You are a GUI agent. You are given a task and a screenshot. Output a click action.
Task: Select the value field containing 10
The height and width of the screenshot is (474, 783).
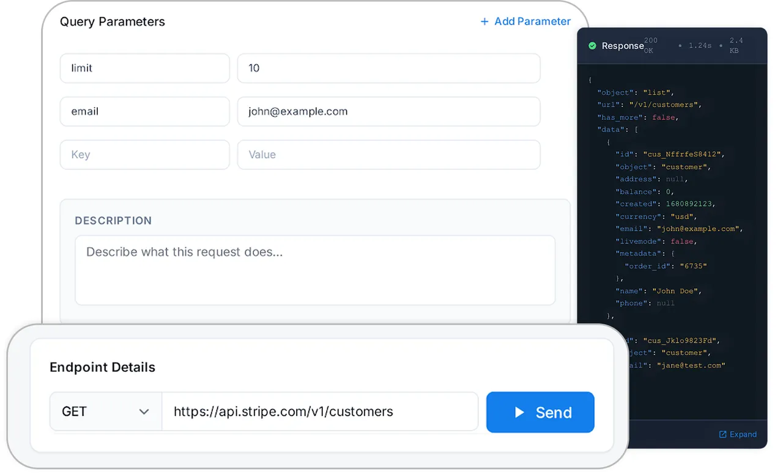389,68
